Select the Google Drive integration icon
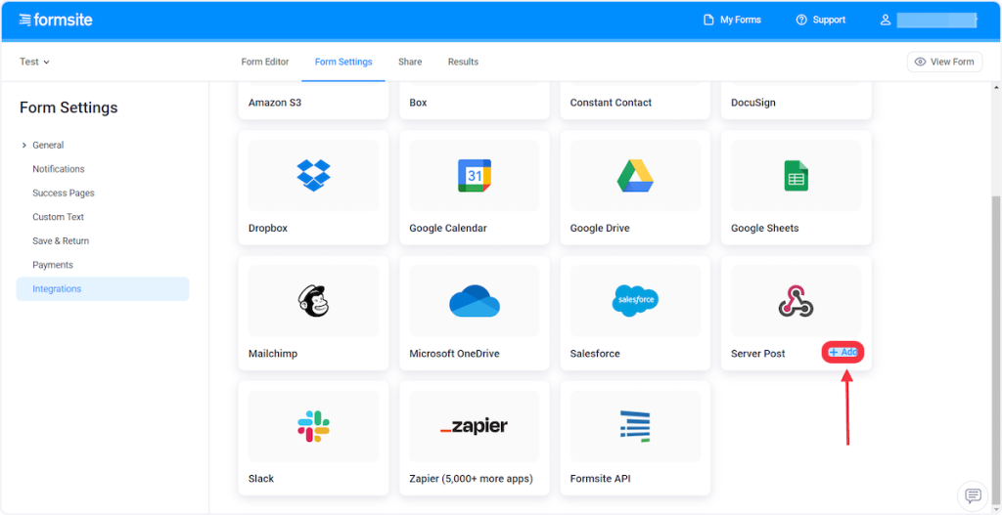 click(635, 175)
